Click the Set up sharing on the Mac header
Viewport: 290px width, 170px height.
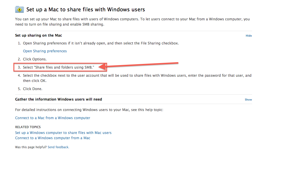click(38, 35)
